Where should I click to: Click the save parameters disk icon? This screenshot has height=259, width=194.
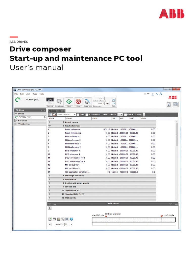[54, 115]
